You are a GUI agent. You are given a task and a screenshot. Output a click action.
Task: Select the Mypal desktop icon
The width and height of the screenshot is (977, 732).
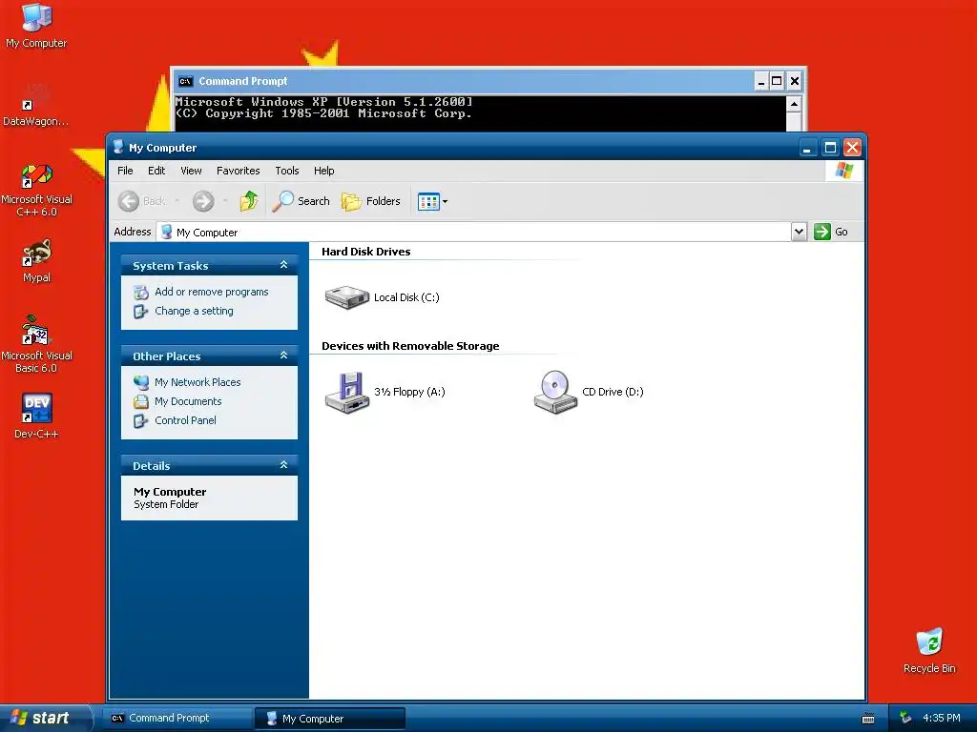tap(36, 261)
